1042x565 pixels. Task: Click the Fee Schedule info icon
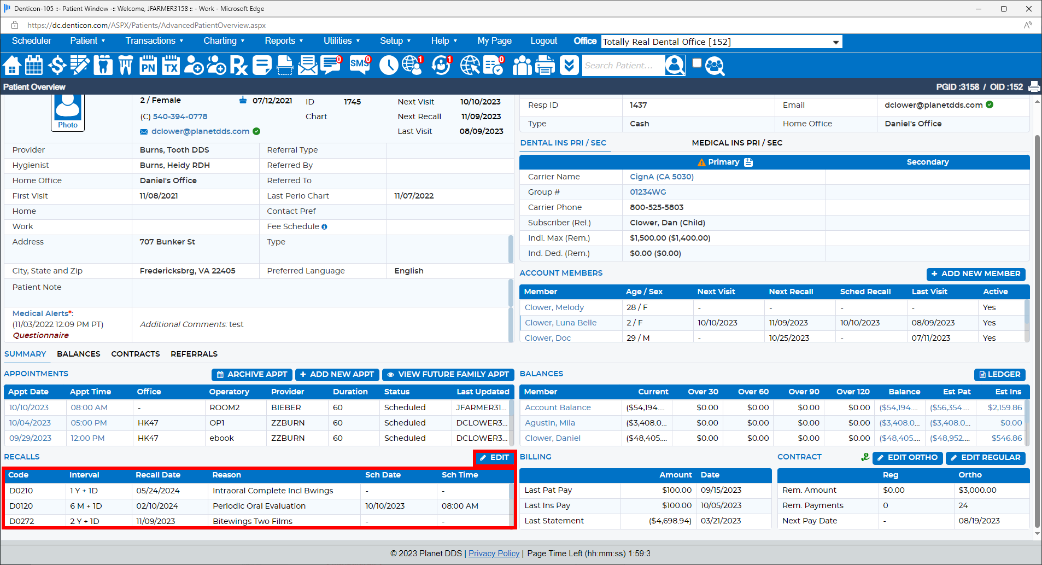pyautogui.click(x=324, y=227)
